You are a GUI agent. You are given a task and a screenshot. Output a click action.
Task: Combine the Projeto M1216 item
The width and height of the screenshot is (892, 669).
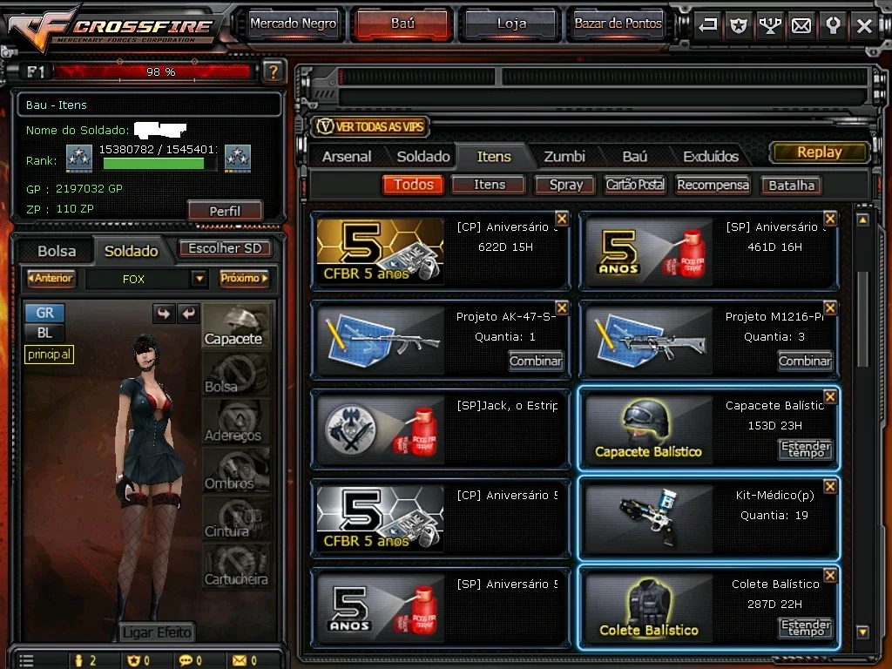coord(804,361)
